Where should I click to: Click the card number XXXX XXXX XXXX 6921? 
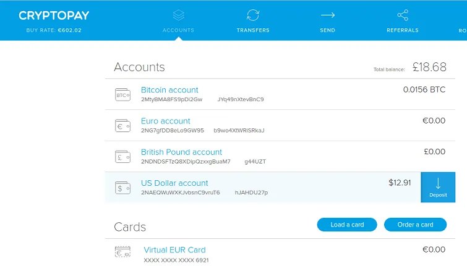click(176, 260)
